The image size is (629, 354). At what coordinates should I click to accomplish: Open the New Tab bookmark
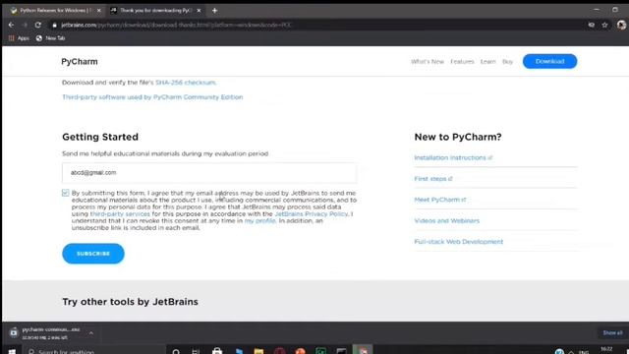click(50, 38)
